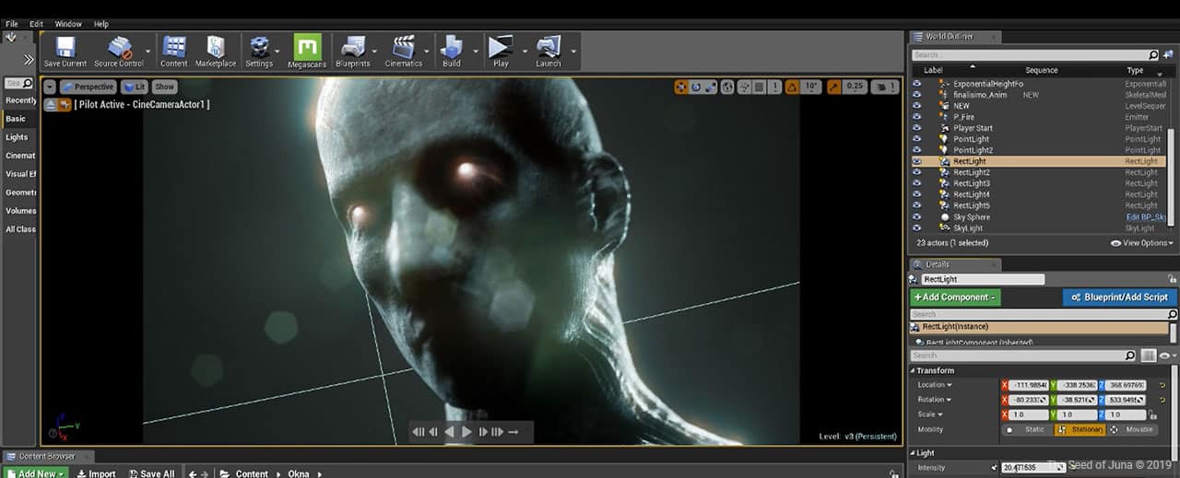Reset Location to default arrow
The image size is (1180, 478).
click(1162, 385)
